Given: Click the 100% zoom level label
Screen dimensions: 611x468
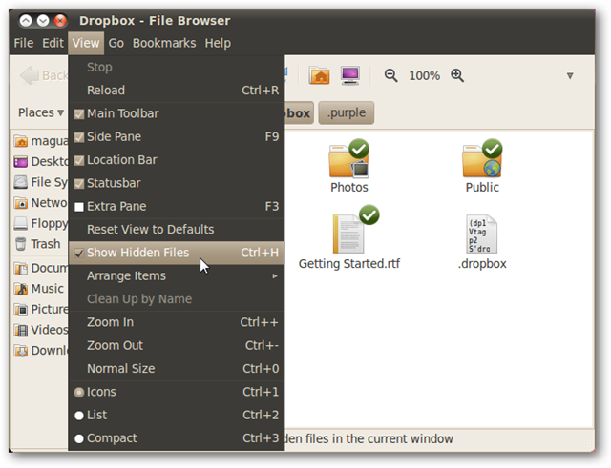Looking at the screenshot, I should click(x=424, y=75).
